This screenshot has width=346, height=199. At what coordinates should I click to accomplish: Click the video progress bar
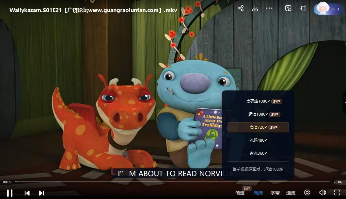point(173,182)
